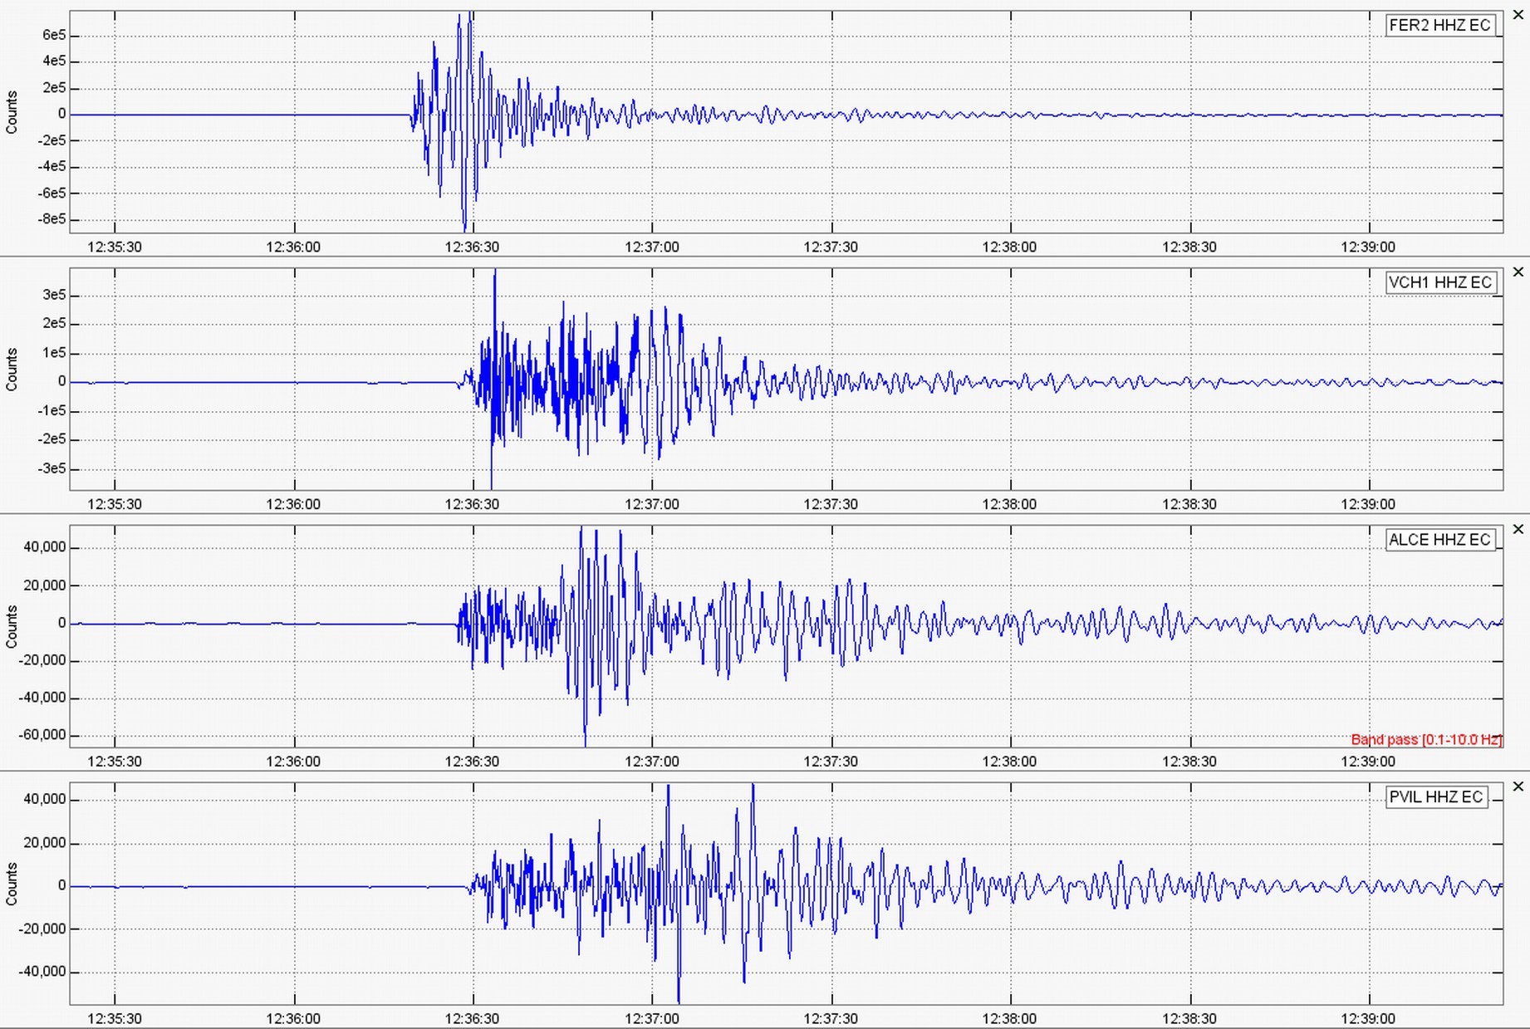The width and height of the screenshot is (1530, 1029).
Task: Click the Counts axis title of PVIL plot
Action: pyautogui.click(x=12, y=884)
